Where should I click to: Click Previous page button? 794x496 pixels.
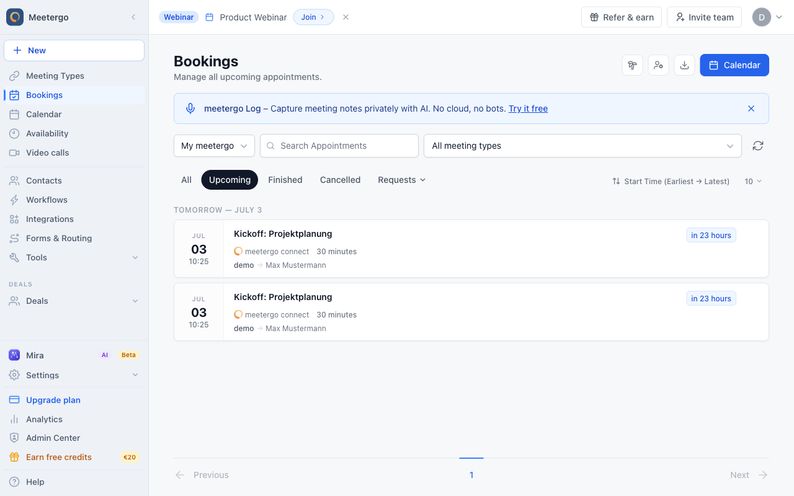pyautogui.click(x=202, y=475)
